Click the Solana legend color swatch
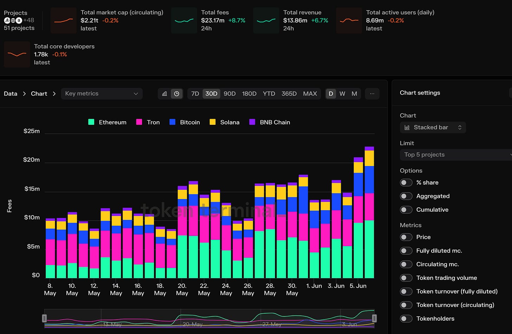This screenshot has width=512, height=334. pyautogui.click(x=212, y=122)
